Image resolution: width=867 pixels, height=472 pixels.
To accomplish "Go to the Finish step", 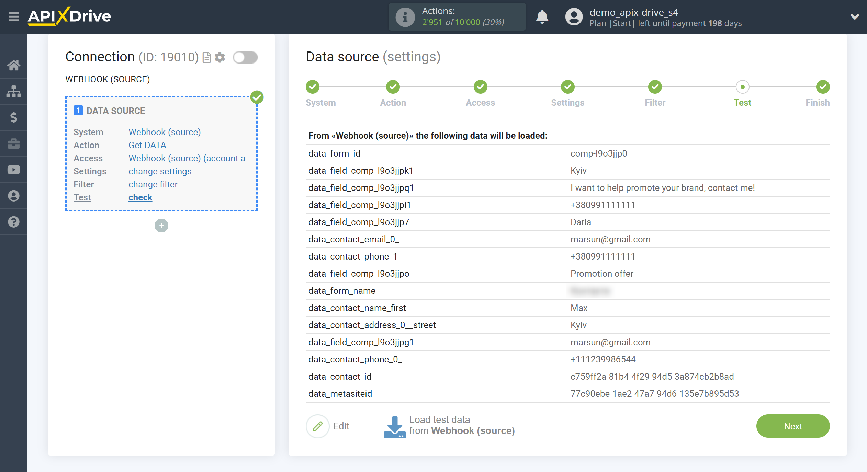I will pos(823,87).
